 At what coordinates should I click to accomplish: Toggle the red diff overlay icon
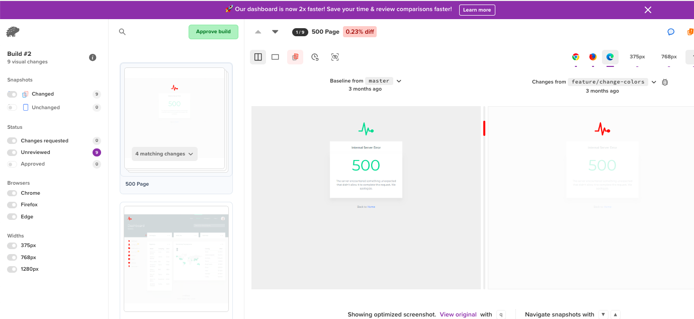[295, 57]
